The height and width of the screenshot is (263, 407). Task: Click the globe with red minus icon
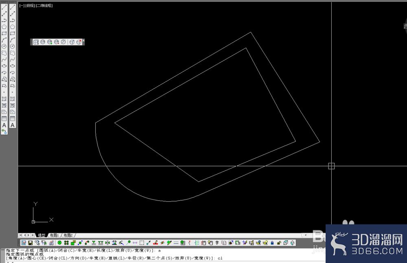[56, 42]
